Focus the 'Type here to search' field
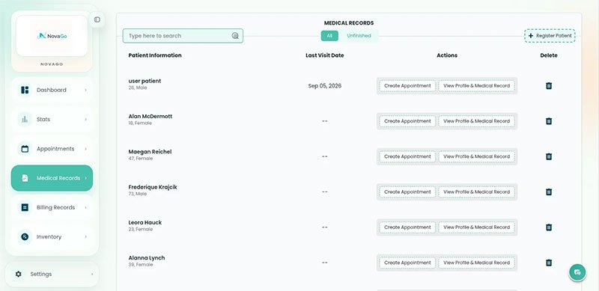The width and height of the screenshot is (599, 291). [x=183, y=36]
